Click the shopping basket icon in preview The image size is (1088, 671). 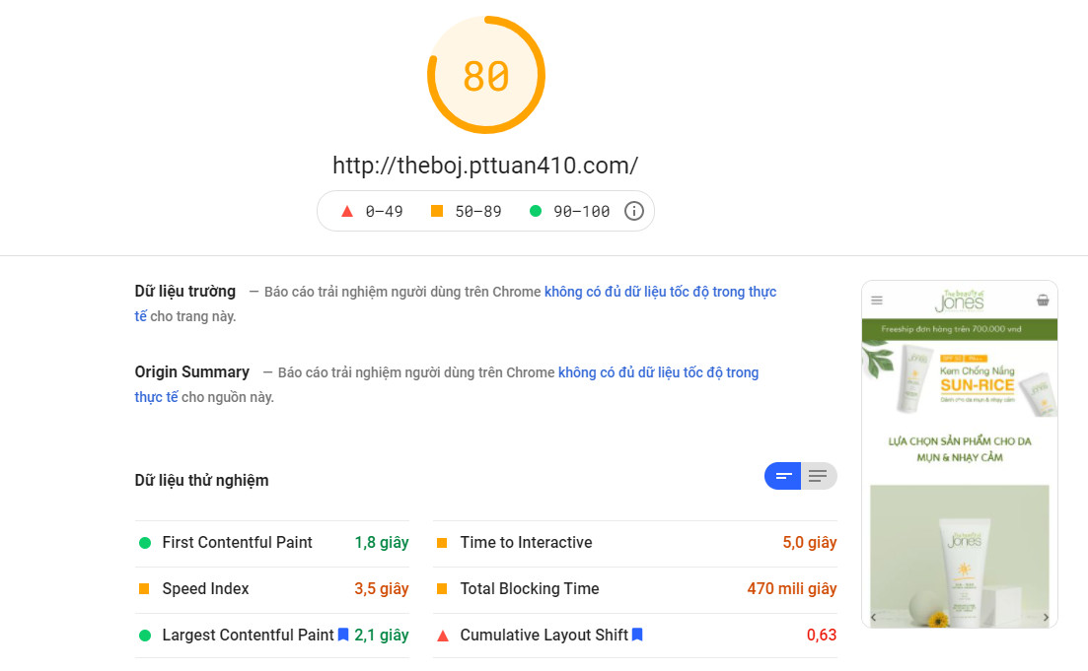click(1043, 301)
